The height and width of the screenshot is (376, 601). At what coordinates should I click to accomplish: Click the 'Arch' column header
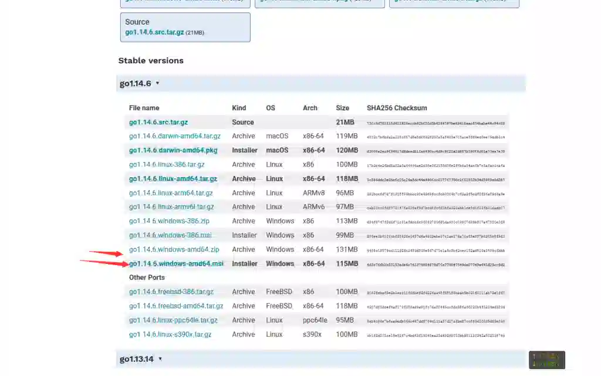(x=310, y=108)
